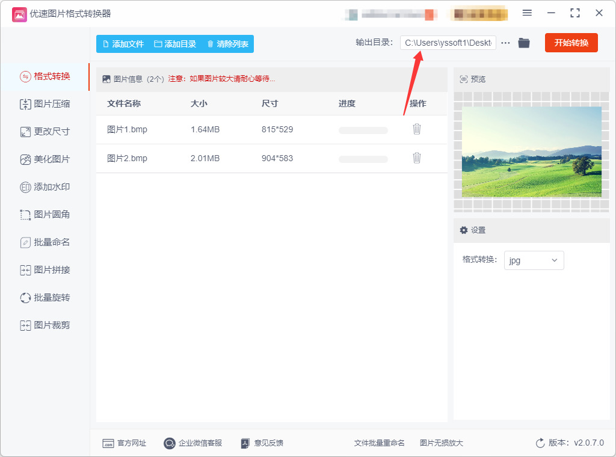Click progress bar for 图片1.bmp
Viewport: 616px width, 457px height.
pos(363,130)
